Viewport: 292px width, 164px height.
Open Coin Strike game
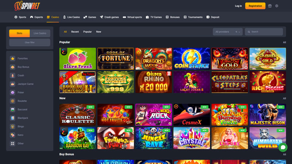click(192, 59)
